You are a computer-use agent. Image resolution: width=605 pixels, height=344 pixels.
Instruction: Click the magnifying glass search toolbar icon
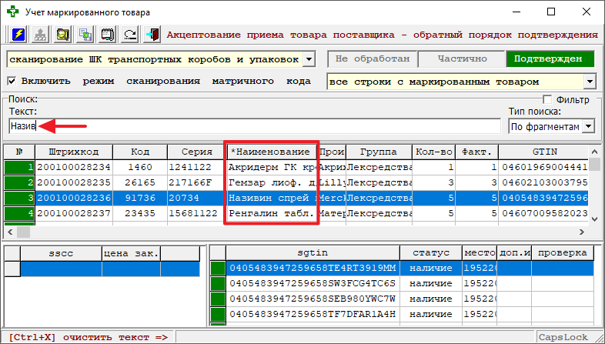62,35
